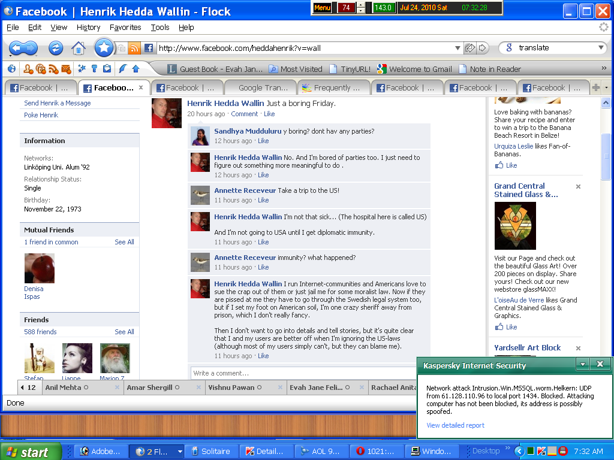Viewport: 614px width, 460px height.
Task: Click the email-this-page envelope icon
Action: pos(469,48)
